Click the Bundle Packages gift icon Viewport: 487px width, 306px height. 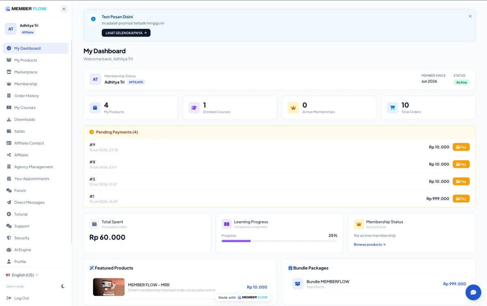coord(290,268)
